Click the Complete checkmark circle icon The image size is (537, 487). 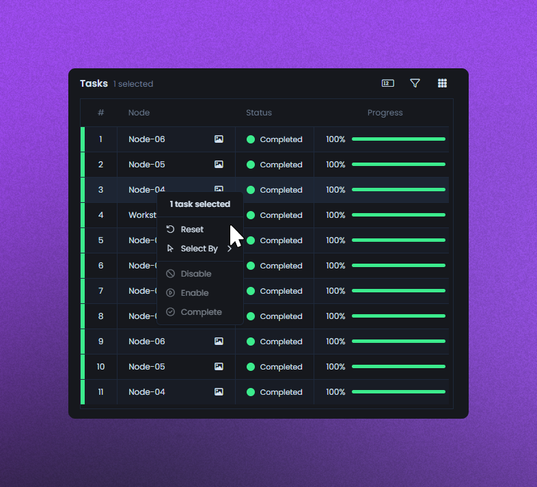coord(170,312)
